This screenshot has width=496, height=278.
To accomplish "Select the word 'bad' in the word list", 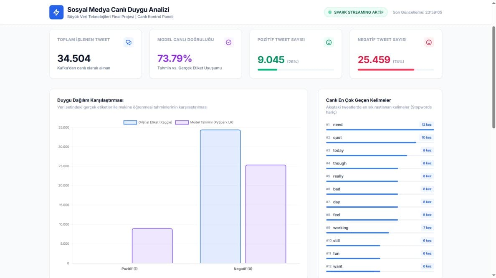I will click(337, 189).
